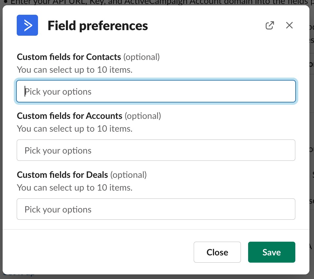This screenshot has height=279, width=314.
Task: Open the Custom fields for Contacts picker
Action: click(156, 91)
